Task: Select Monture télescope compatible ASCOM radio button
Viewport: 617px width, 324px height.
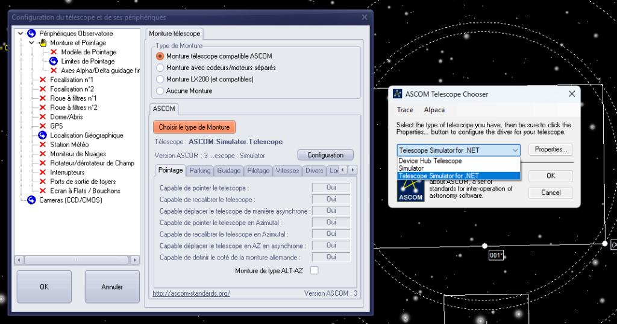Action: [x=160, y=56]
